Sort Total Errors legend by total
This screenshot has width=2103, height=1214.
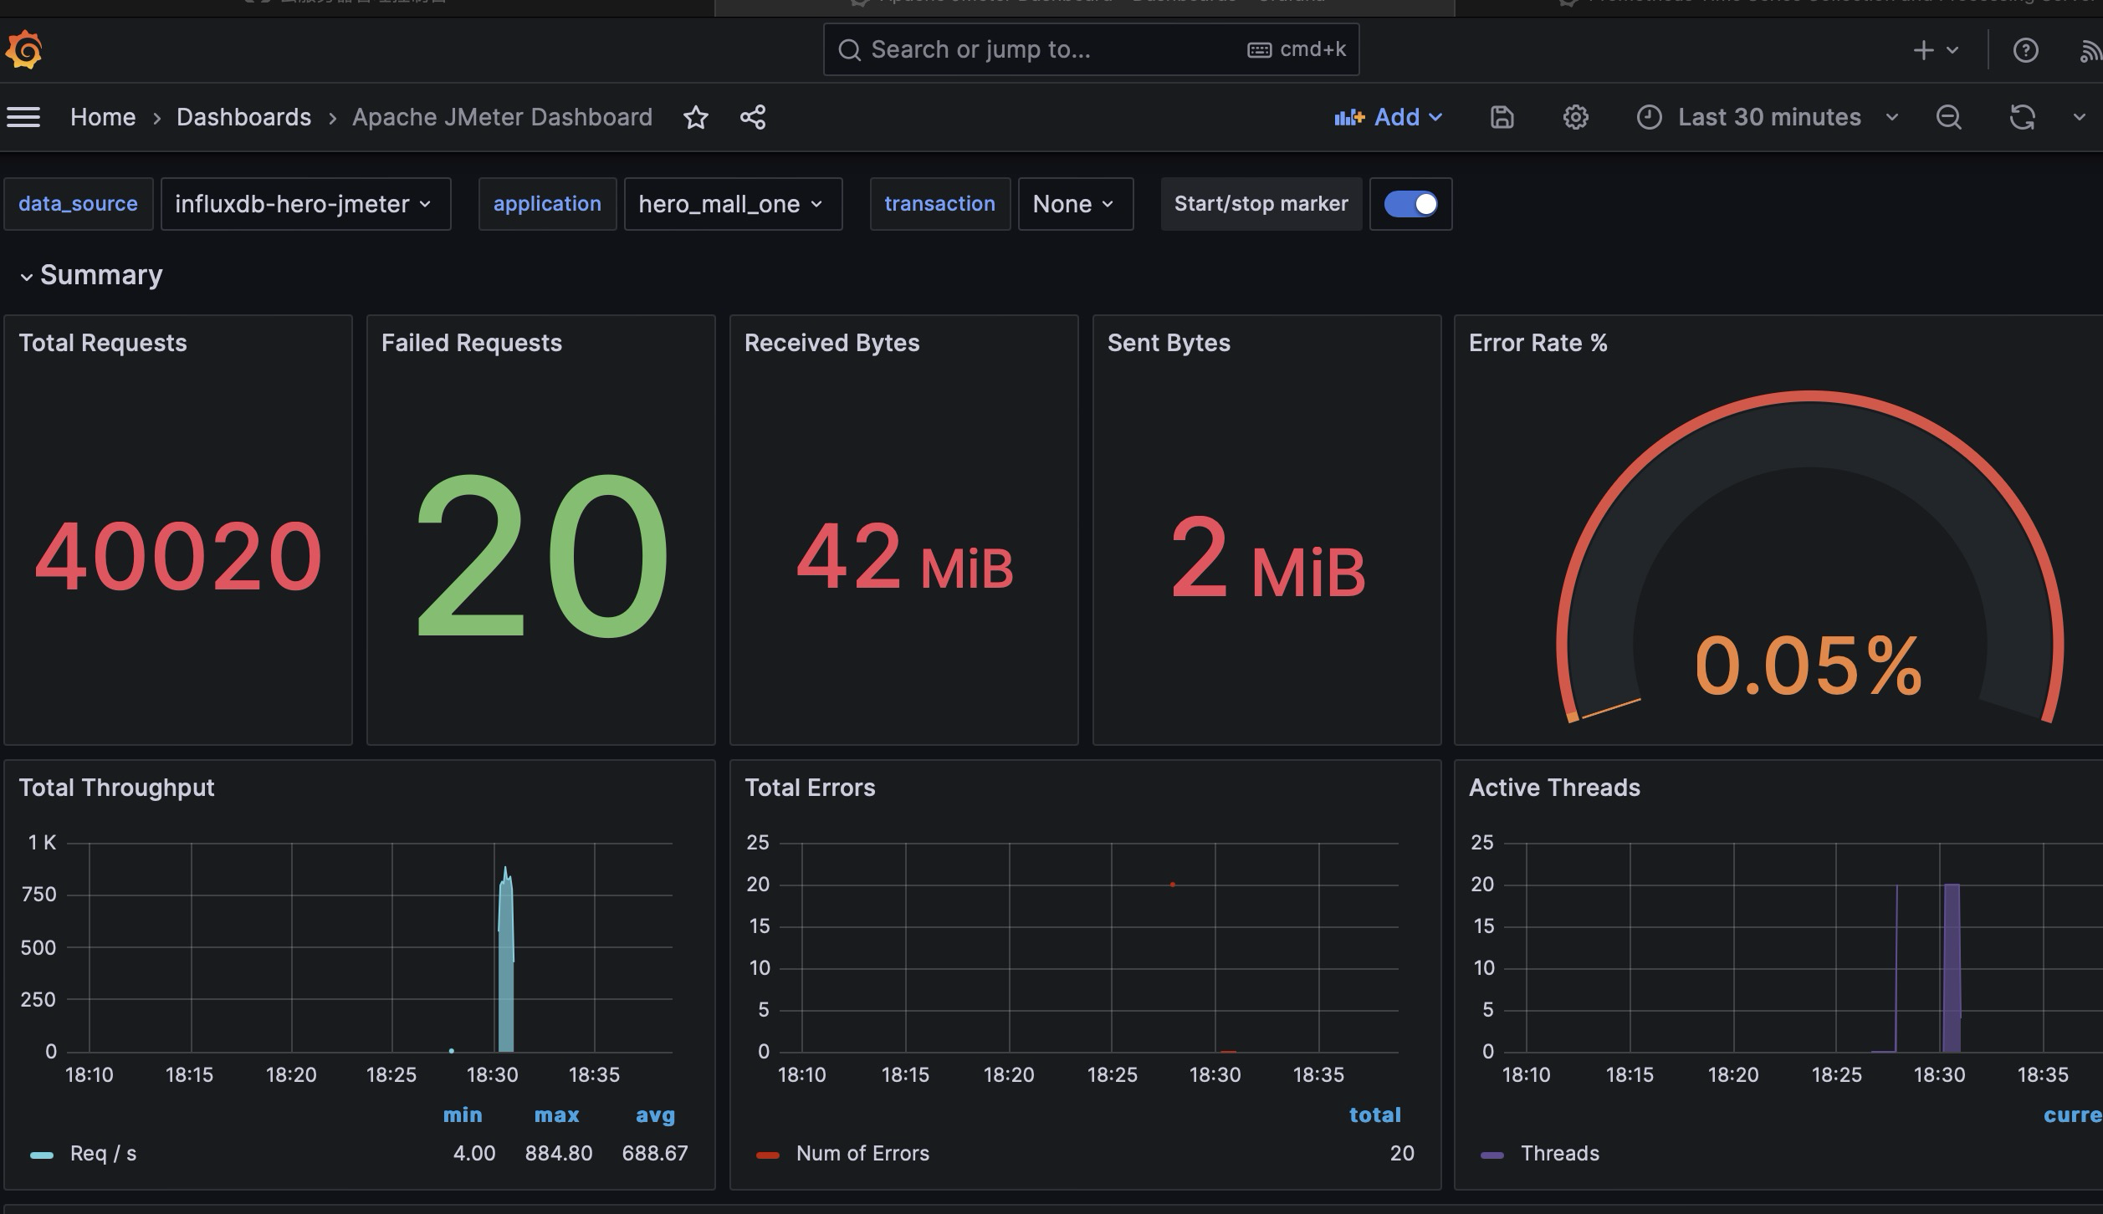coord(1374,1115)
